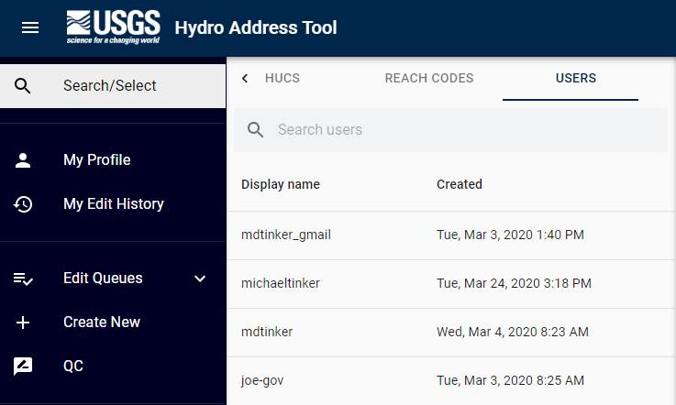Switch to the HUCS tab
676x405 pixels.
282,78
